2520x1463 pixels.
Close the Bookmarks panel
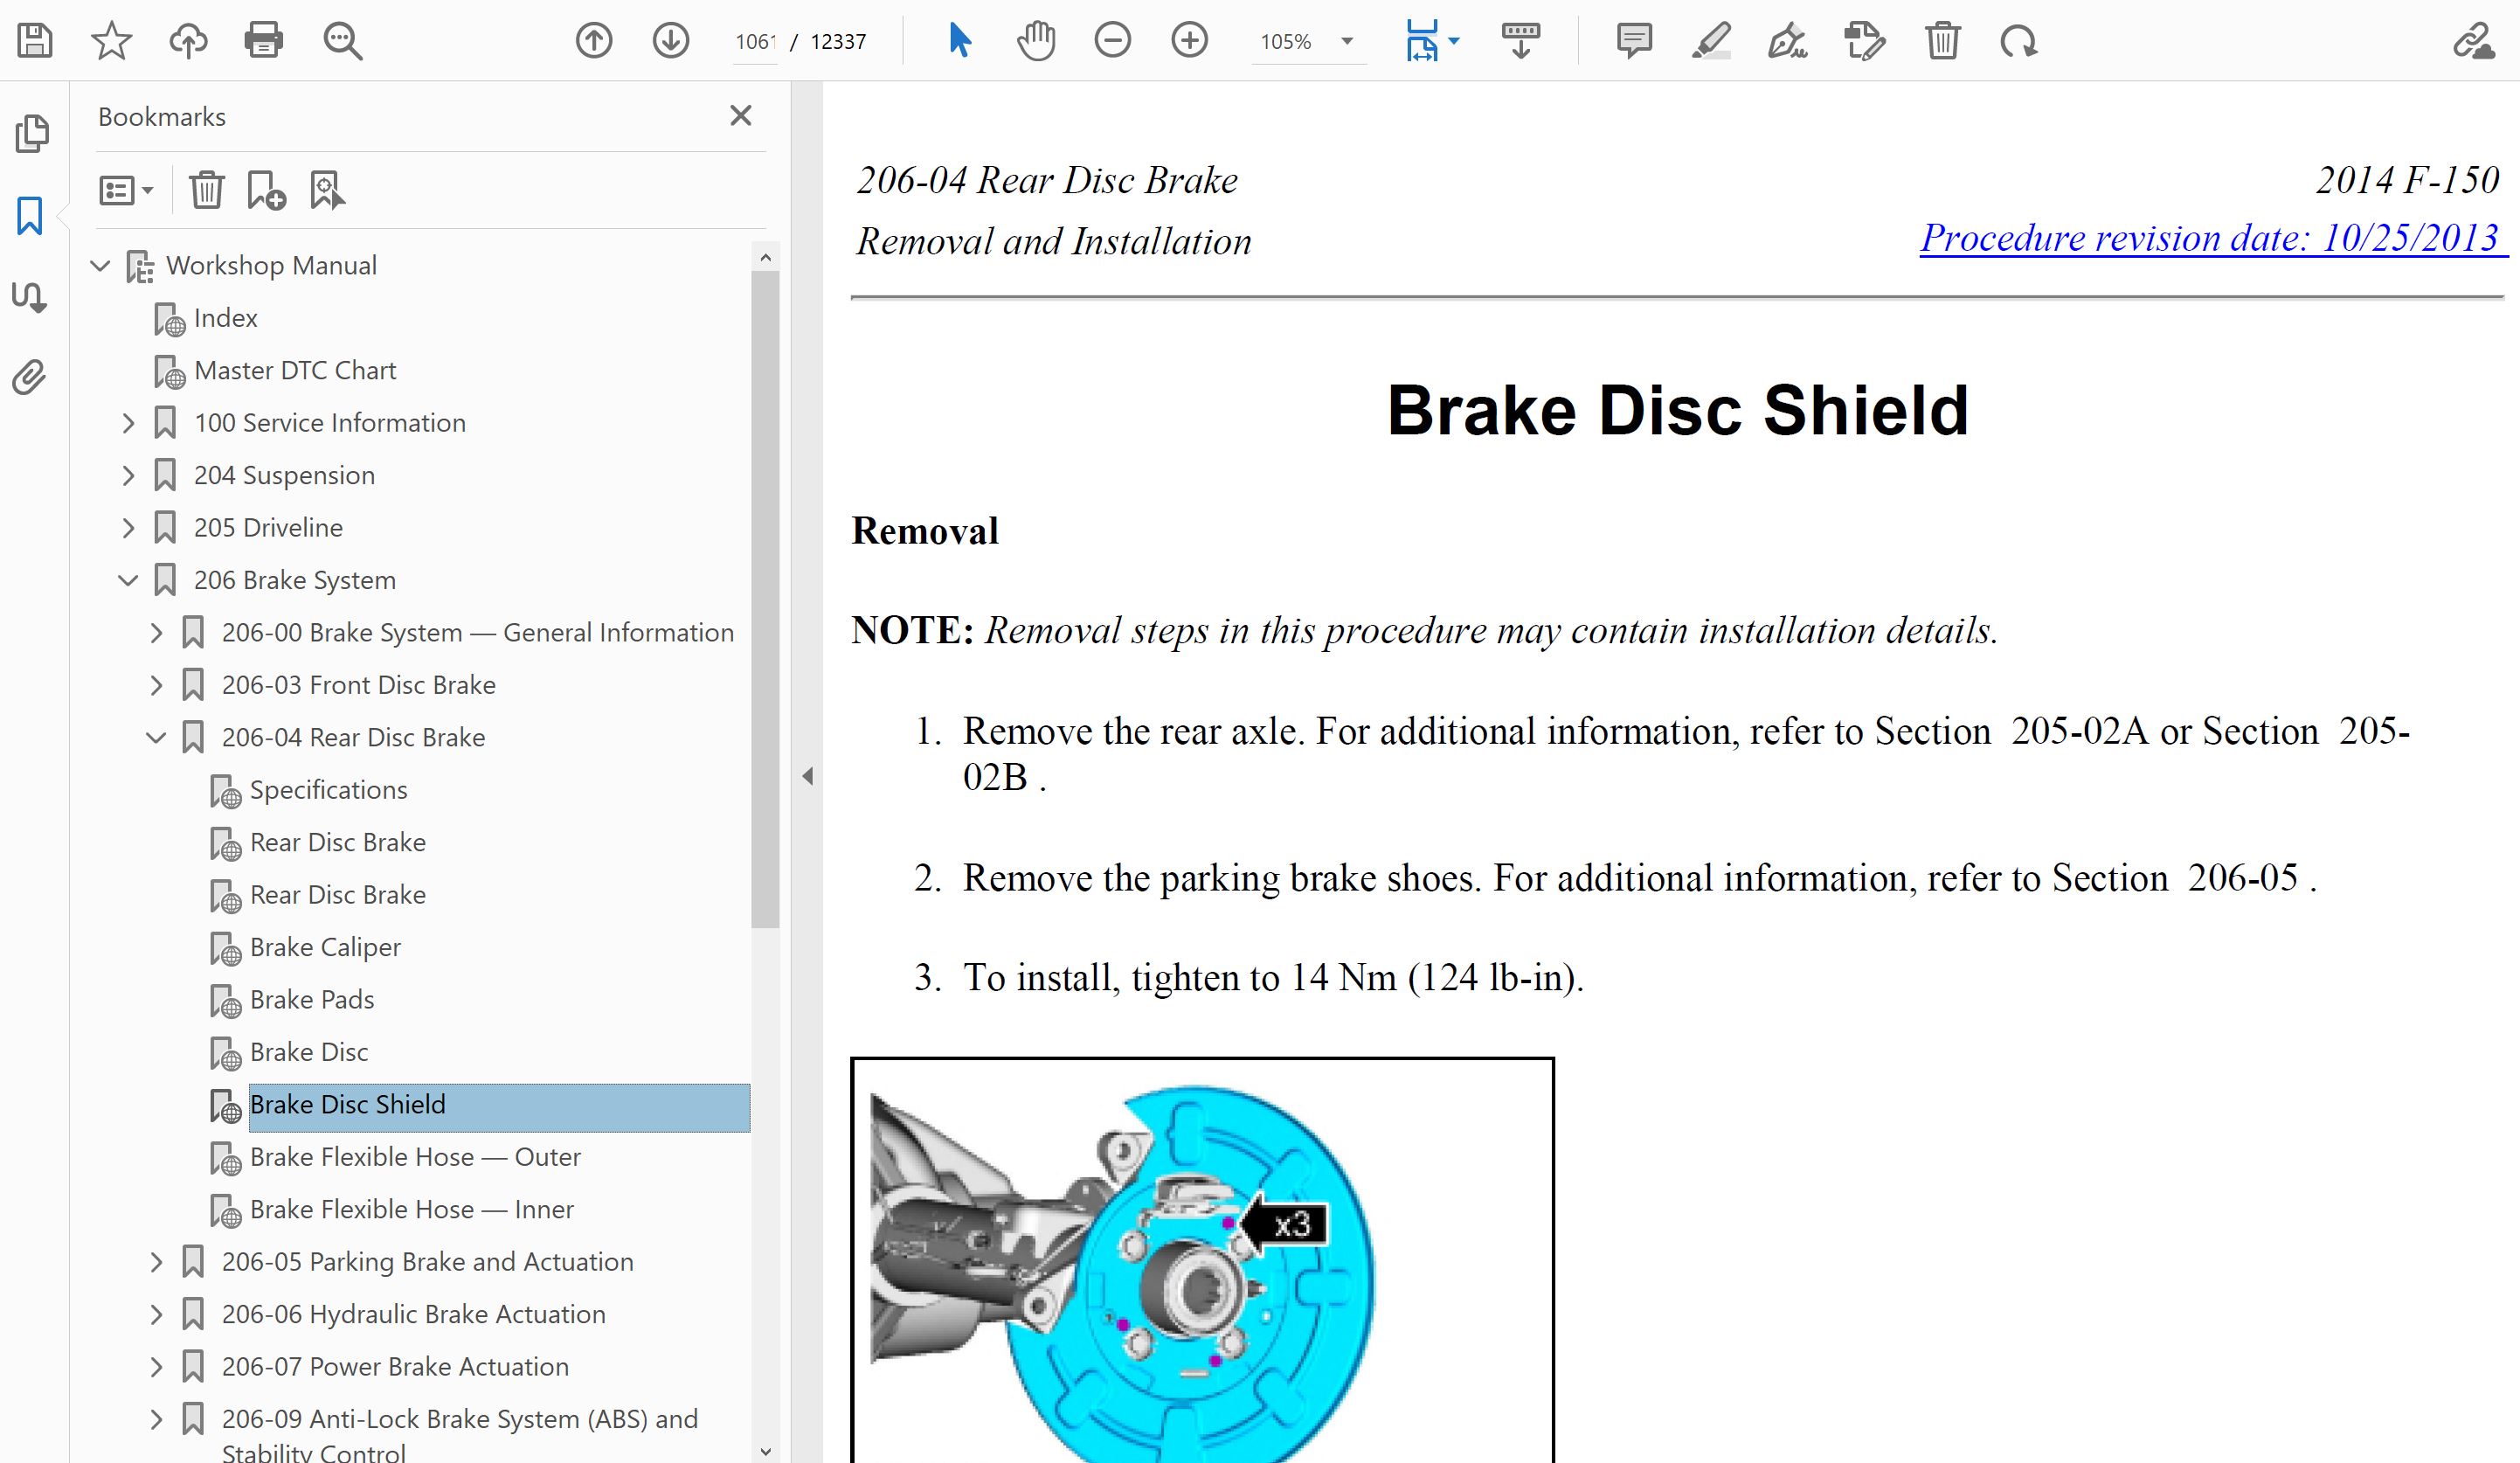740,116
